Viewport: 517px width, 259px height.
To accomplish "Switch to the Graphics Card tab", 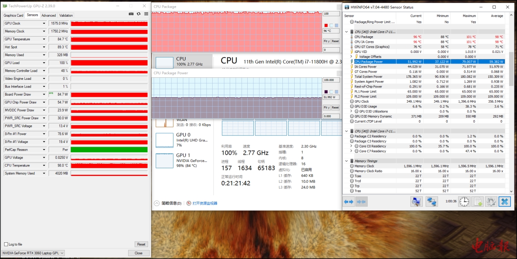I will 13,15.
